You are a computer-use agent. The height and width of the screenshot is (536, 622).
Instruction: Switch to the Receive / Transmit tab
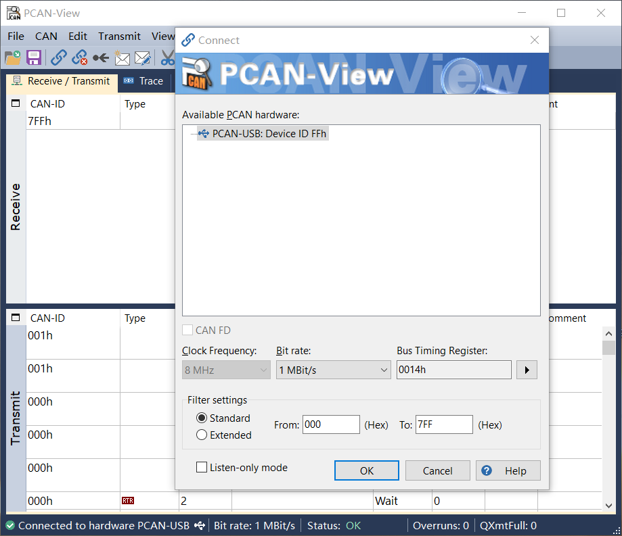coord(62,81)
